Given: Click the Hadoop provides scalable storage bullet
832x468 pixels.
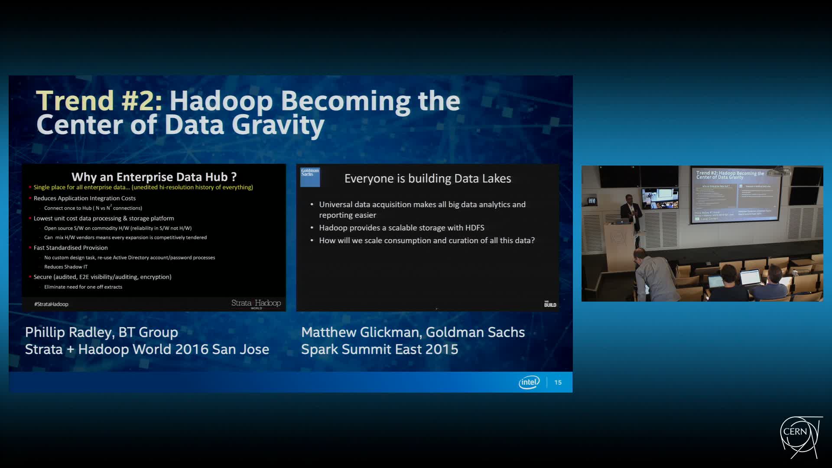Looking at the screenshot, I should pos(401,227).
